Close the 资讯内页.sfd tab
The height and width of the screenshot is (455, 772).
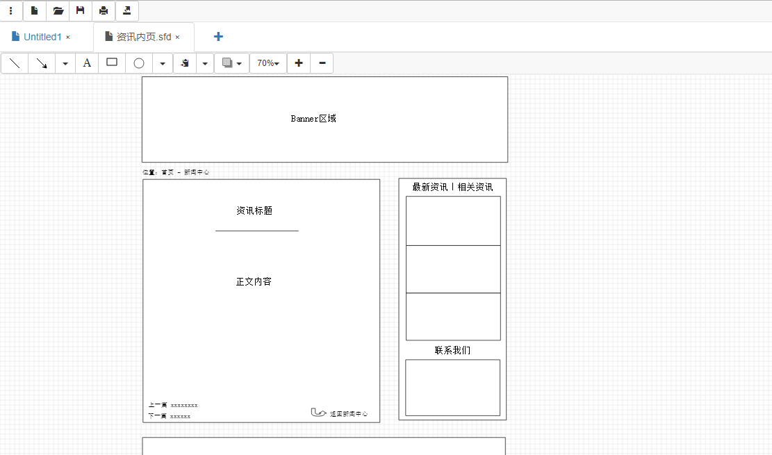[177, 38]
